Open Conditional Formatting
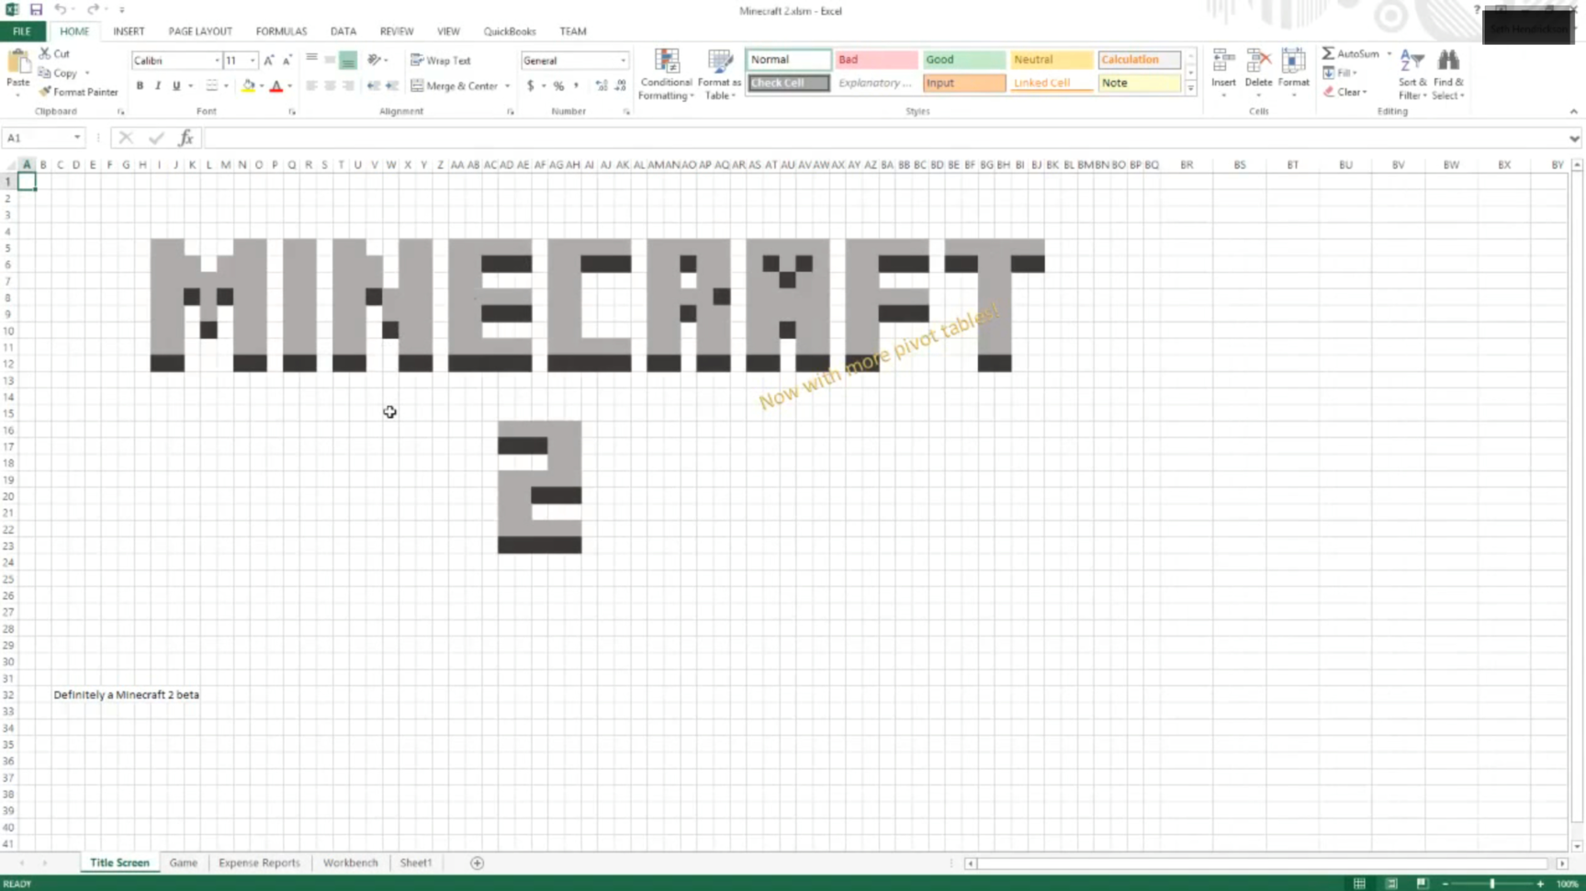The height and width of the screenshot is (891, 1586). click(x=665, y=74)
